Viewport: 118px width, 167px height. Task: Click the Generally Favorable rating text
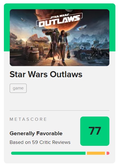tap(36, 134)
